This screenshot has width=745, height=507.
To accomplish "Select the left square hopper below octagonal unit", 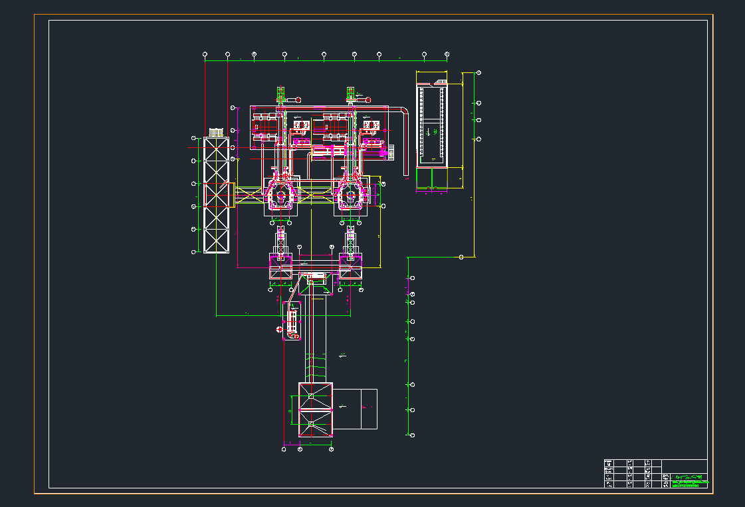I will pos(280,266).
